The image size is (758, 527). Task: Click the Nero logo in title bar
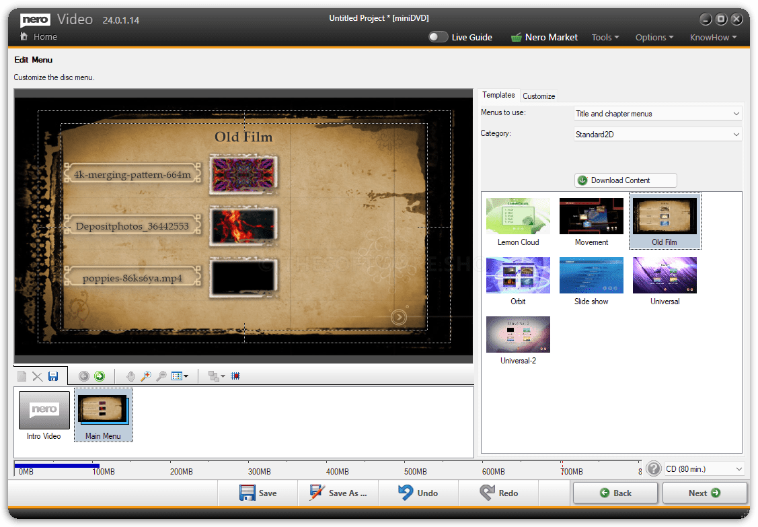(x=35, y=20)
